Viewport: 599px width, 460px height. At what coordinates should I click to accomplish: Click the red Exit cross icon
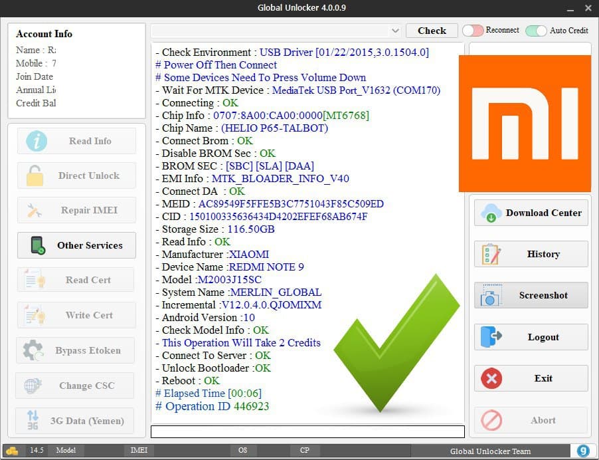pyautogui.click(x=491, y=378)
